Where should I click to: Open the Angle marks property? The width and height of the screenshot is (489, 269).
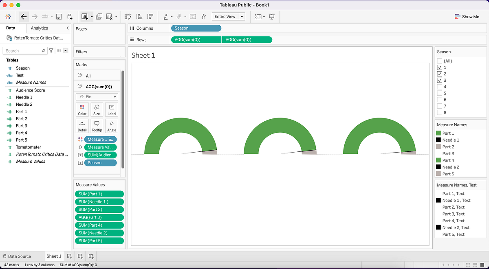coord(112,125)
